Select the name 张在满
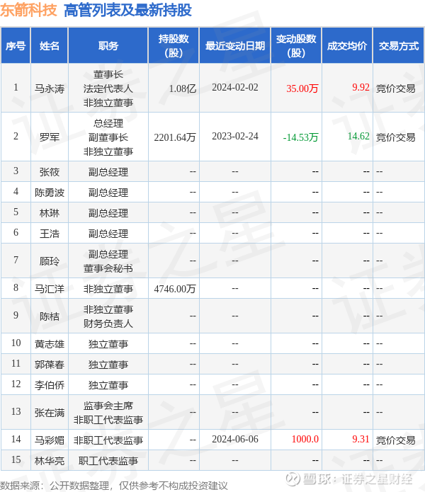The height and width of the screenshot is (492, 425). click(50, 413)
